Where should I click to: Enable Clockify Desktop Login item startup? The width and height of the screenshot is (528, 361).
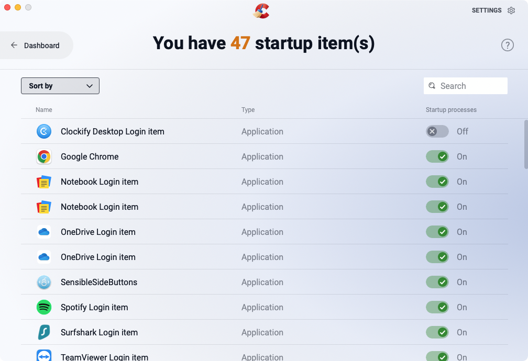(x=437, y=131)
